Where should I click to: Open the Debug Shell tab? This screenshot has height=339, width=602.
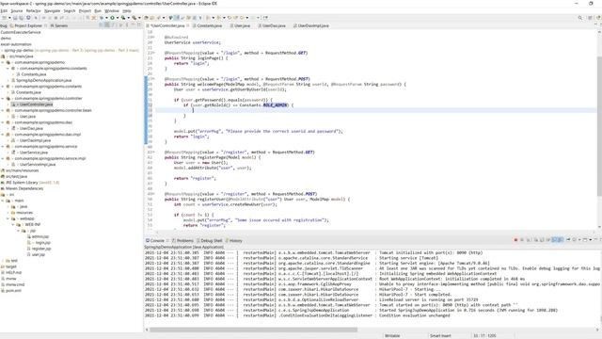[x=211, y=241]
